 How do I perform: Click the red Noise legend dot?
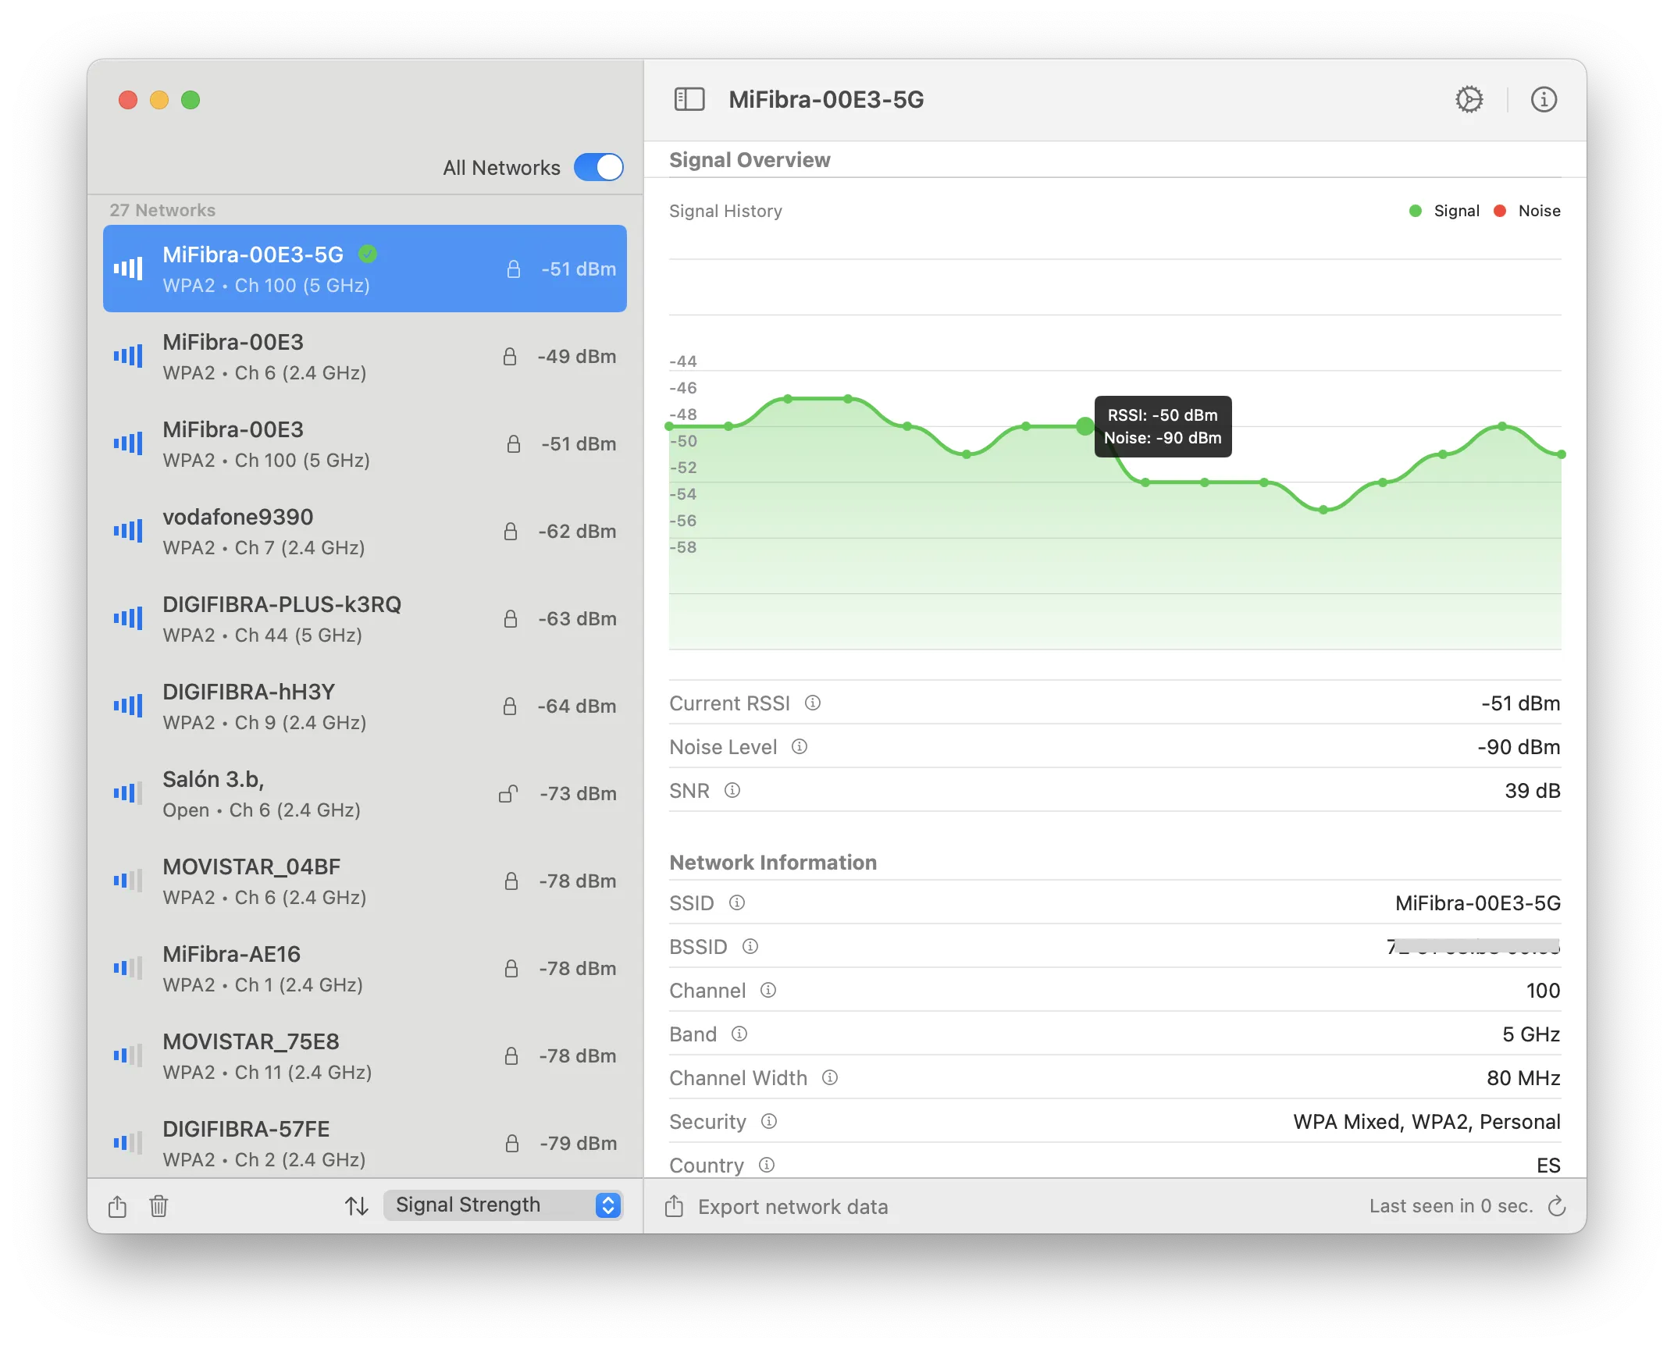click(1500, 211)
